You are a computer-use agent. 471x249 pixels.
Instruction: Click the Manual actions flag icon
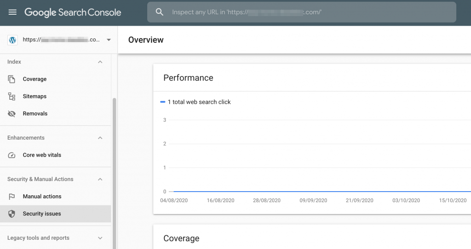(12, 197)
